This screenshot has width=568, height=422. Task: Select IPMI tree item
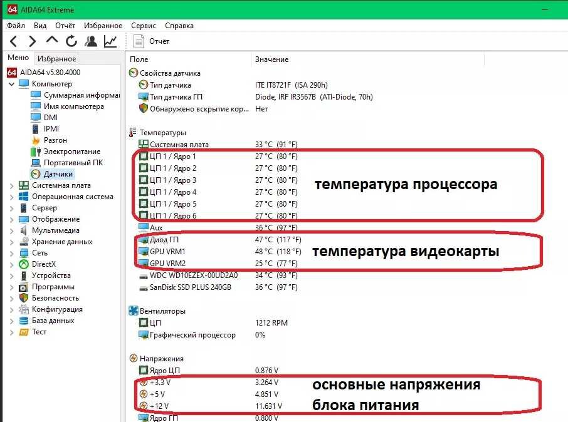coord(51,129)
